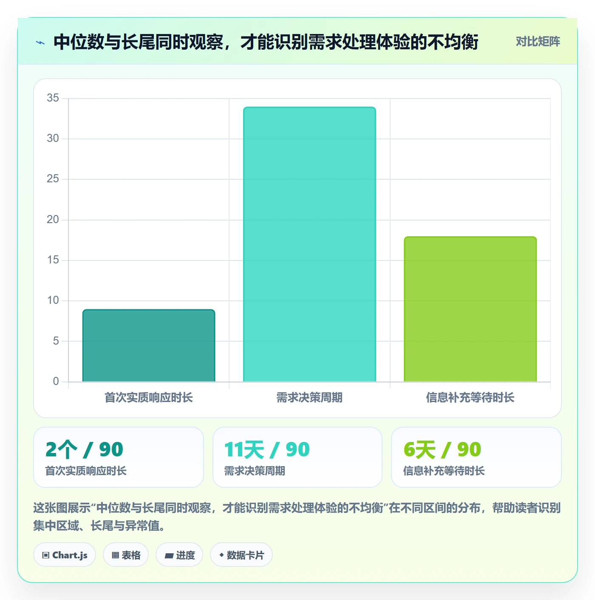
Task: Click the Chart.js tag
Action: point(65,555)
